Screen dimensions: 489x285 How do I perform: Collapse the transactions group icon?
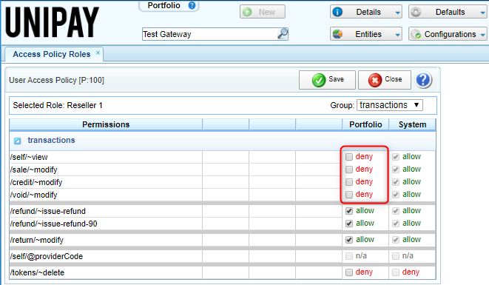pyautogui.click(x=18, y=141)
